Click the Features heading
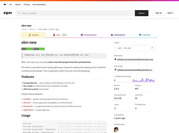 point(28,77)
